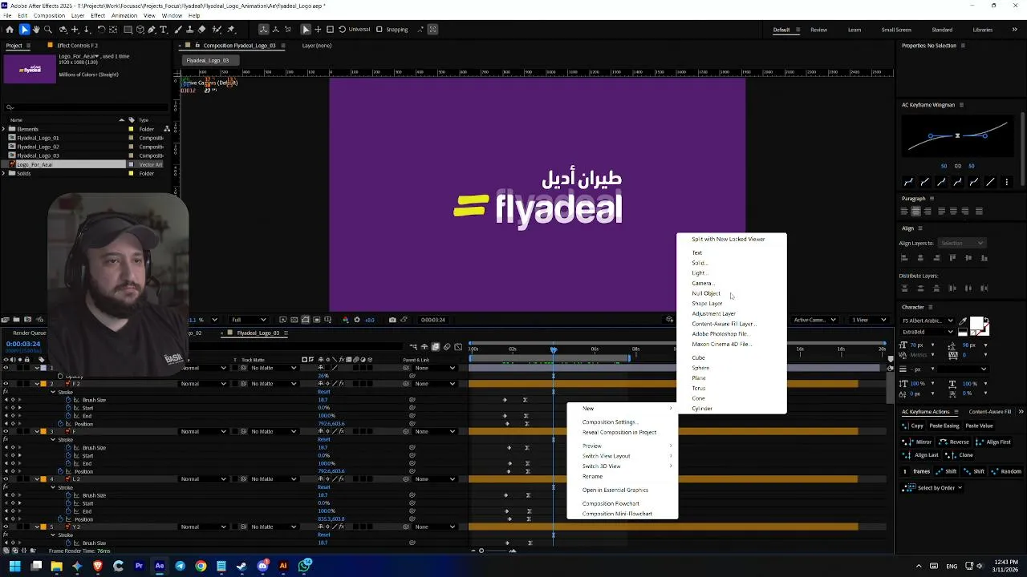Open WhatsApp from the taskbar
The width and height of the screenshot is (1027, 577).
(305, 566)
